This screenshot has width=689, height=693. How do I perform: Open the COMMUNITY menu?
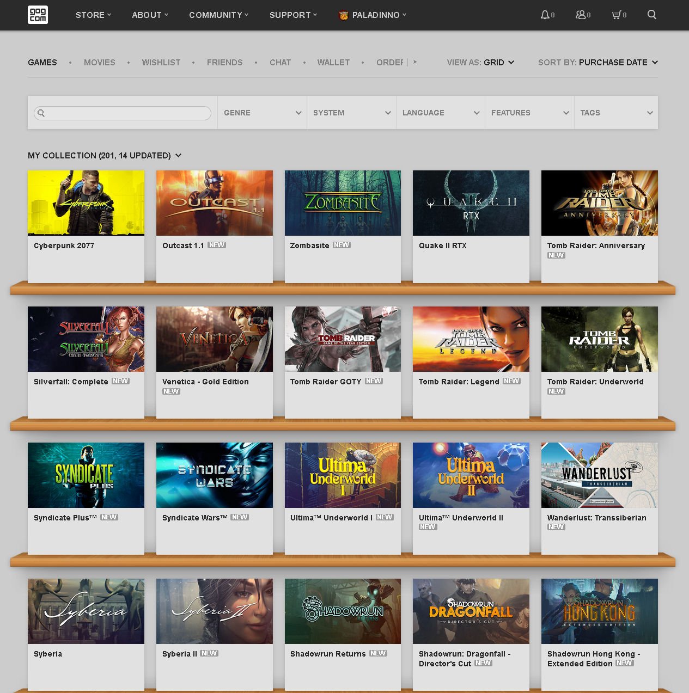pos(218,15)
